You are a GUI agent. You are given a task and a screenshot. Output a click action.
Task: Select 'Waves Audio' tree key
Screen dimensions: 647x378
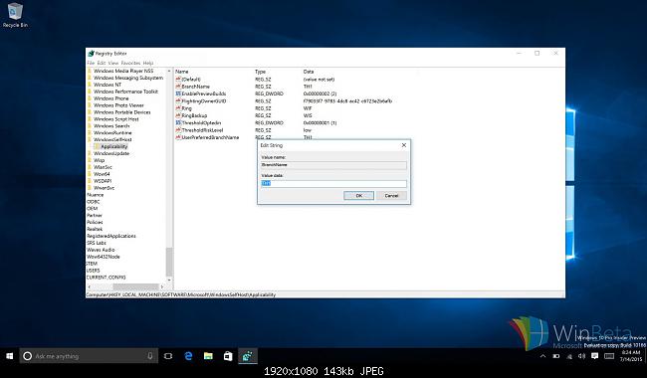[x=101, y=250]
